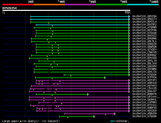Click the UniRef100_A7Q1Q6 label
This screenshot has height=123, width=161.
click(x=144, y=33)
